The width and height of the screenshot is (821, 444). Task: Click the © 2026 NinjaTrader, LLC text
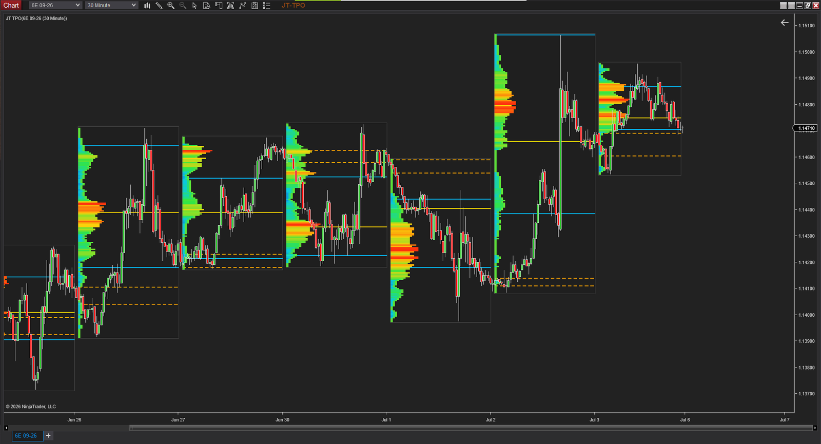pos(31,407)
